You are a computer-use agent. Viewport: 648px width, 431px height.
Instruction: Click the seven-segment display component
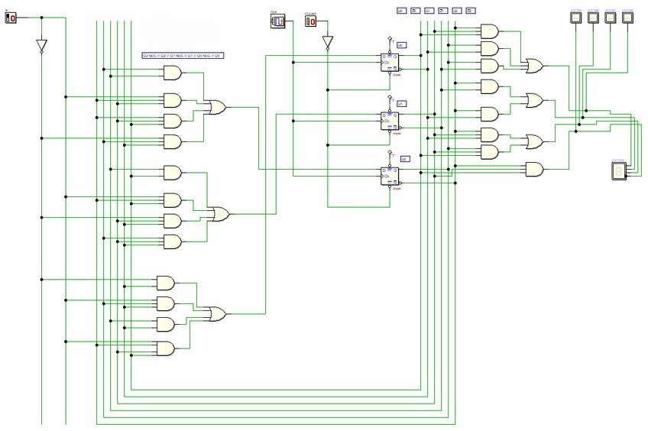(x=618, y=171)
